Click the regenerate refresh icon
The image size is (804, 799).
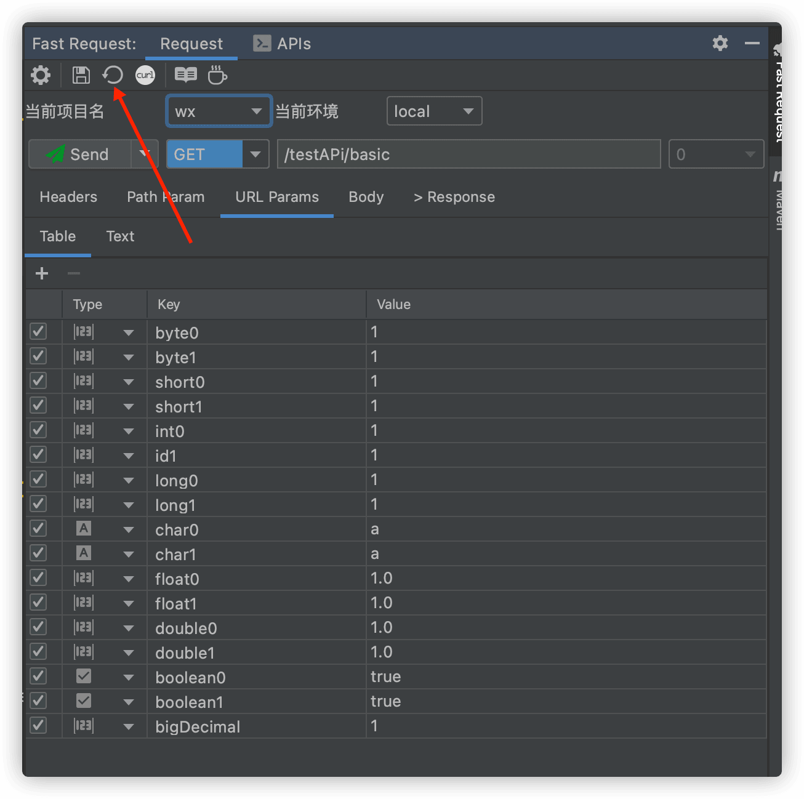(113, 75)
